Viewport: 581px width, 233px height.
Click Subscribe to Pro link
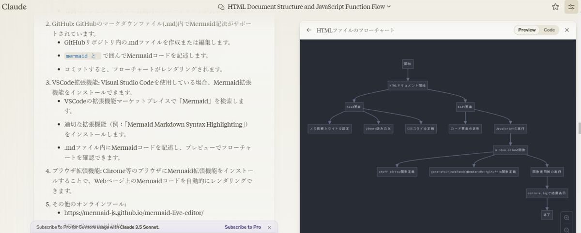[x=243, y=227]
